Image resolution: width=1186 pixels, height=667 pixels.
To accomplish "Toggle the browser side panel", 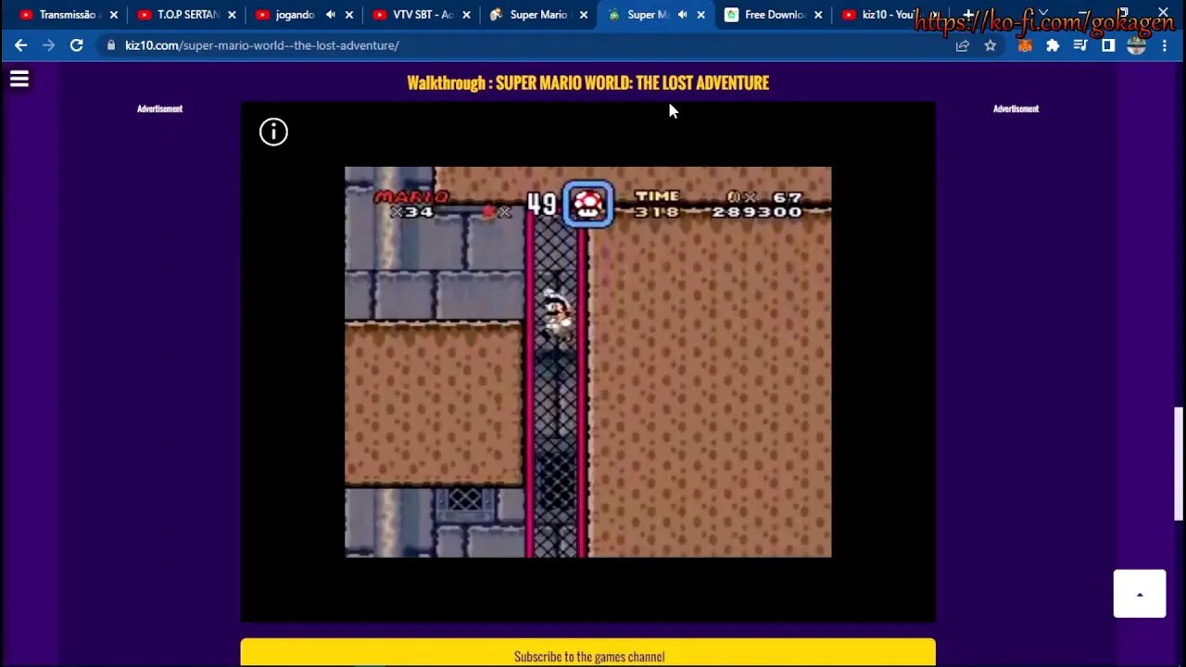I will (x=1108, y=45).
